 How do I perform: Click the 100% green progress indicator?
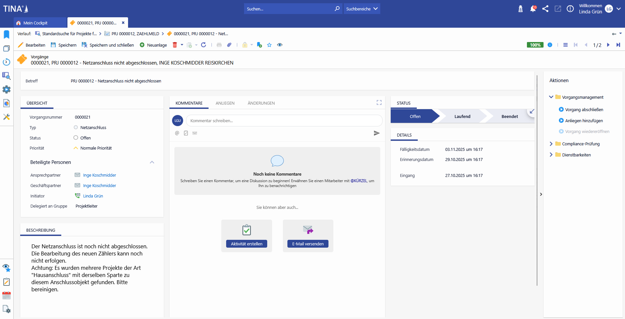(x=535, y=45)
